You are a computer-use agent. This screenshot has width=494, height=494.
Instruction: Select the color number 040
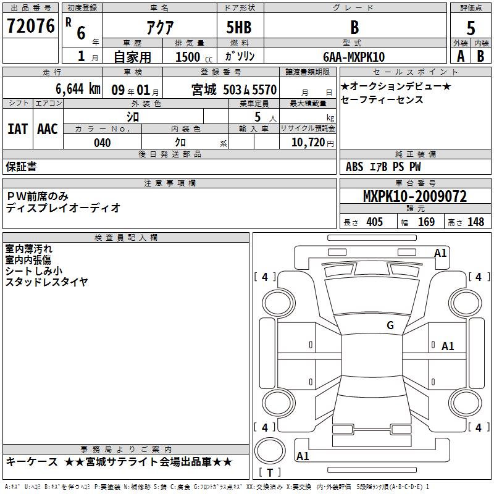(x=102, y=143)
